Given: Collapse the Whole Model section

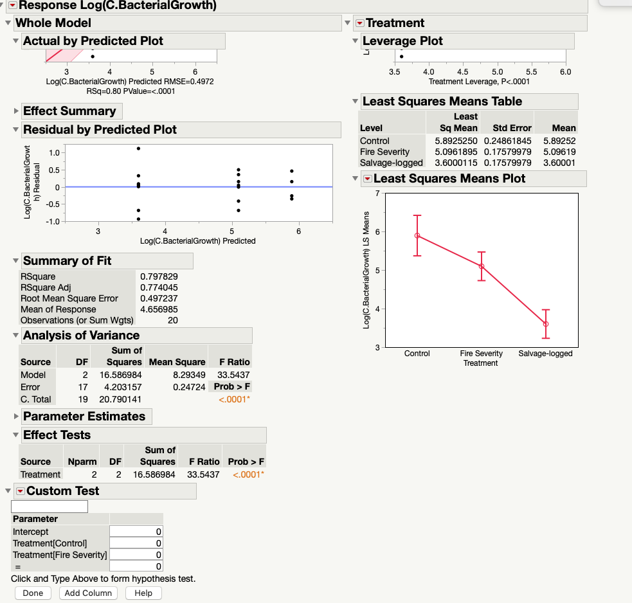Looking at the screenshot, I should (7, 23).
